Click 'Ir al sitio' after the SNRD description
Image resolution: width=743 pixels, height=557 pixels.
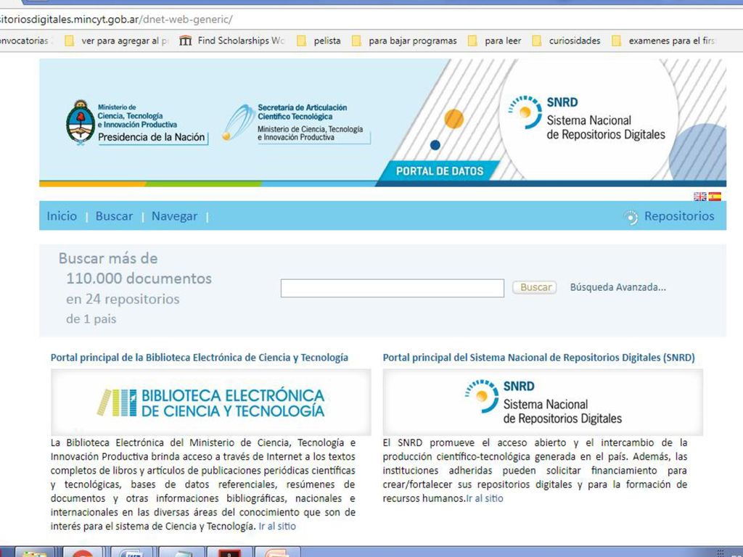point(484,498)
